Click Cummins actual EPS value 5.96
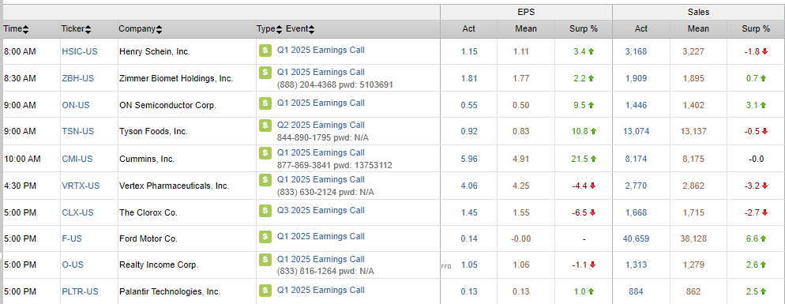 [x=469, y=160]
